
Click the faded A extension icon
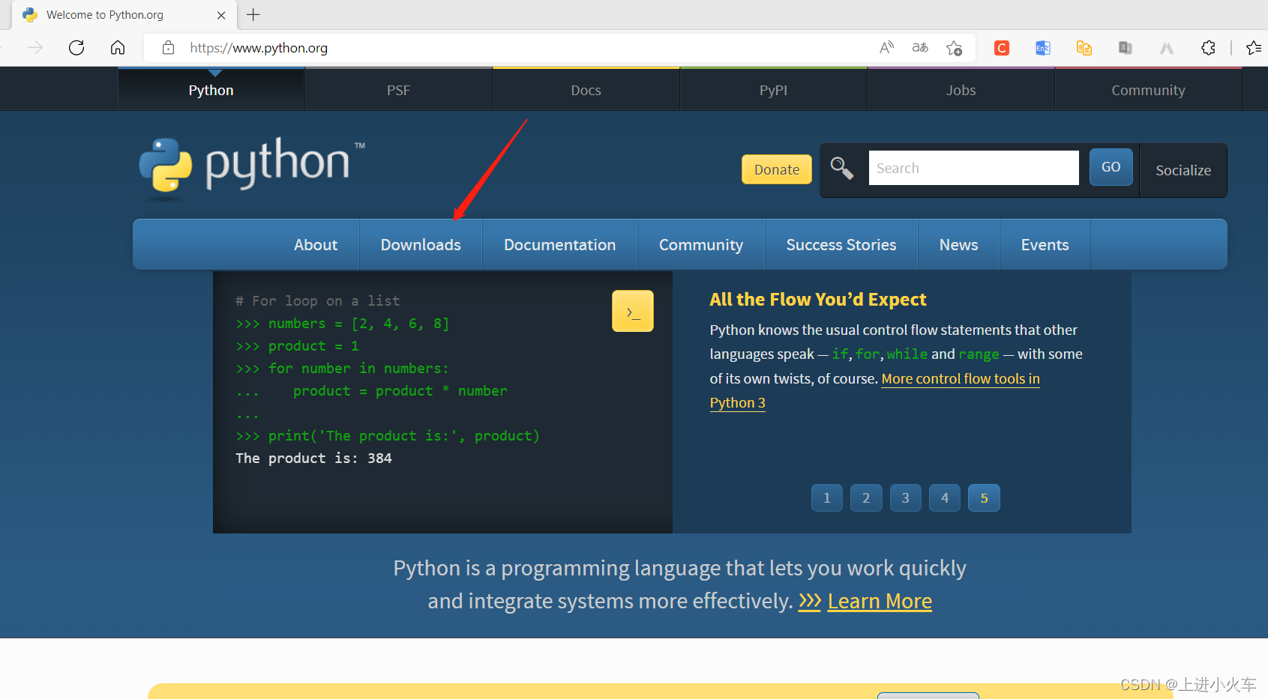click(1167, 48)
